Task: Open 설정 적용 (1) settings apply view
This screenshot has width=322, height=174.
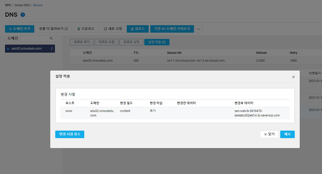Action: 157,42
